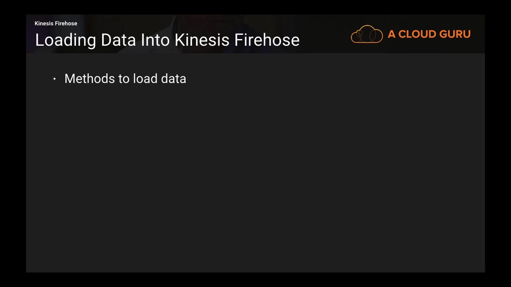Select the "Methods to load data" bullet text

coord(125,79)
